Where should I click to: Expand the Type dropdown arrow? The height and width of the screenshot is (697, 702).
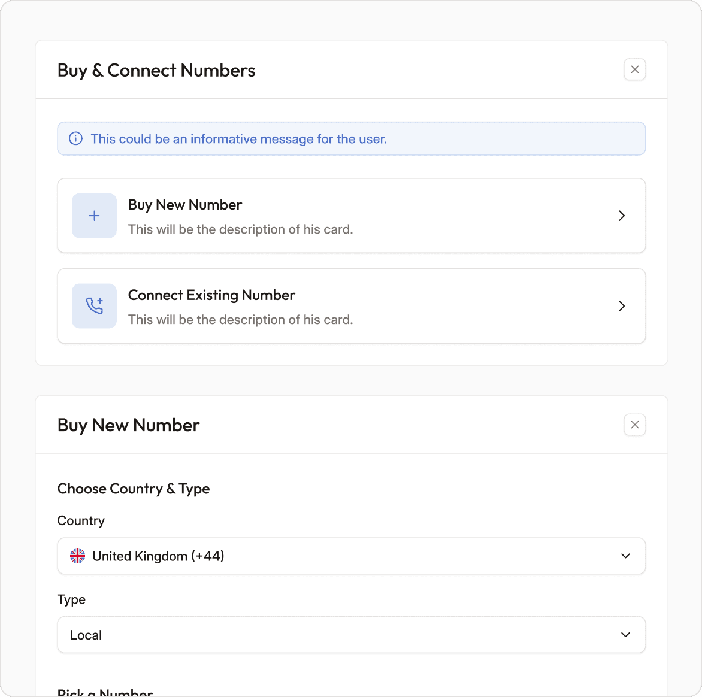click(x=625, y=635)
